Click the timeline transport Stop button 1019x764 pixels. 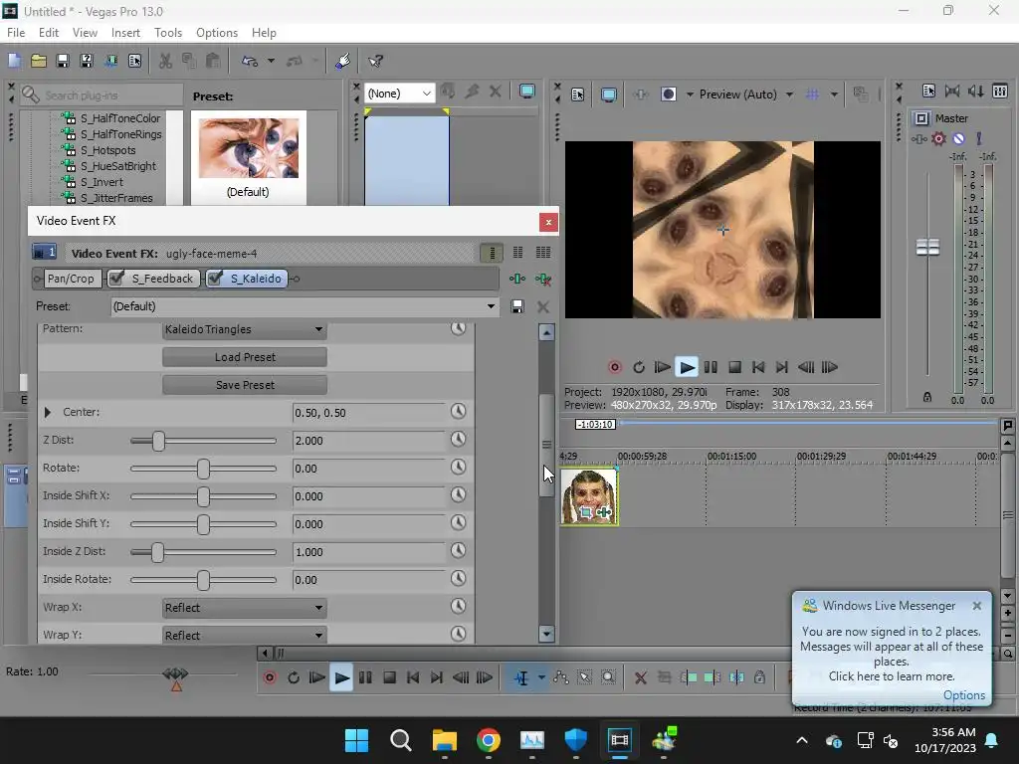click(x=389, y=677)
